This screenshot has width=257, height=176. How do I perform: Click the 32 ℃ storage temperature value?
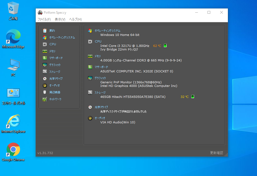pyautogui.click(x=184, y=97)
